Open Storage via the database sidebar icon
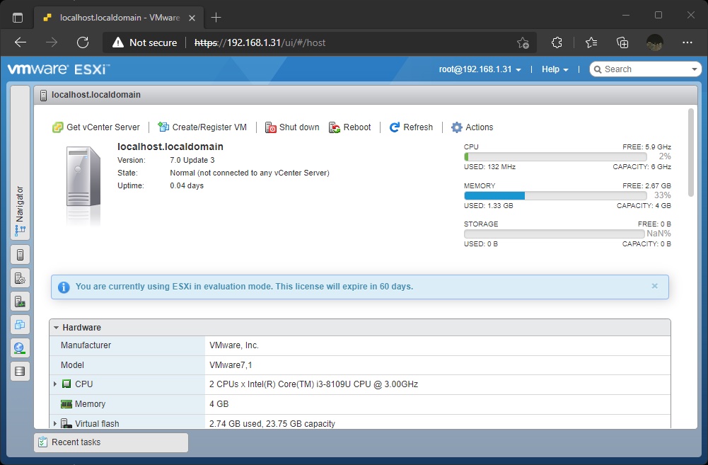Screen dimensions: 708x465 [20, 372]
